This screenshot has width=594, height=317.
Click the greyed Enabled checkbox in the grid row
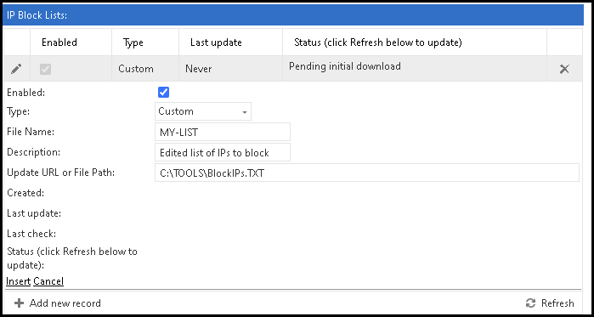[45, 69]
